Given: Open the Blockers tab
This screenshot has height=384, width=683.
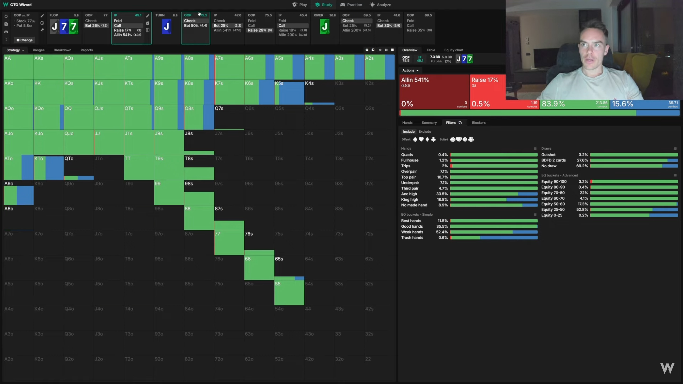Looking at the screenshot, I should 478,123.
